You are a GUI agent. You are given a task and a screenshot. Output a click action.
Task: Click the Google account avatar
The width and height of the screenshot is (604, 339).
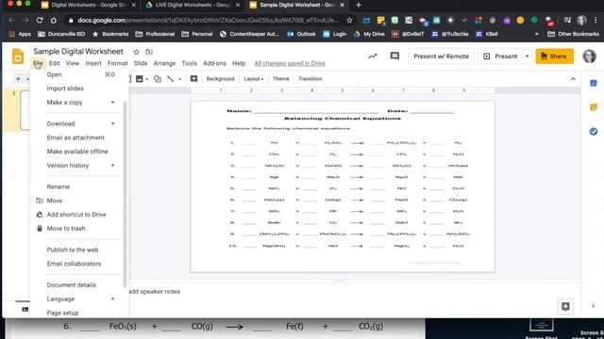point(589,56)
